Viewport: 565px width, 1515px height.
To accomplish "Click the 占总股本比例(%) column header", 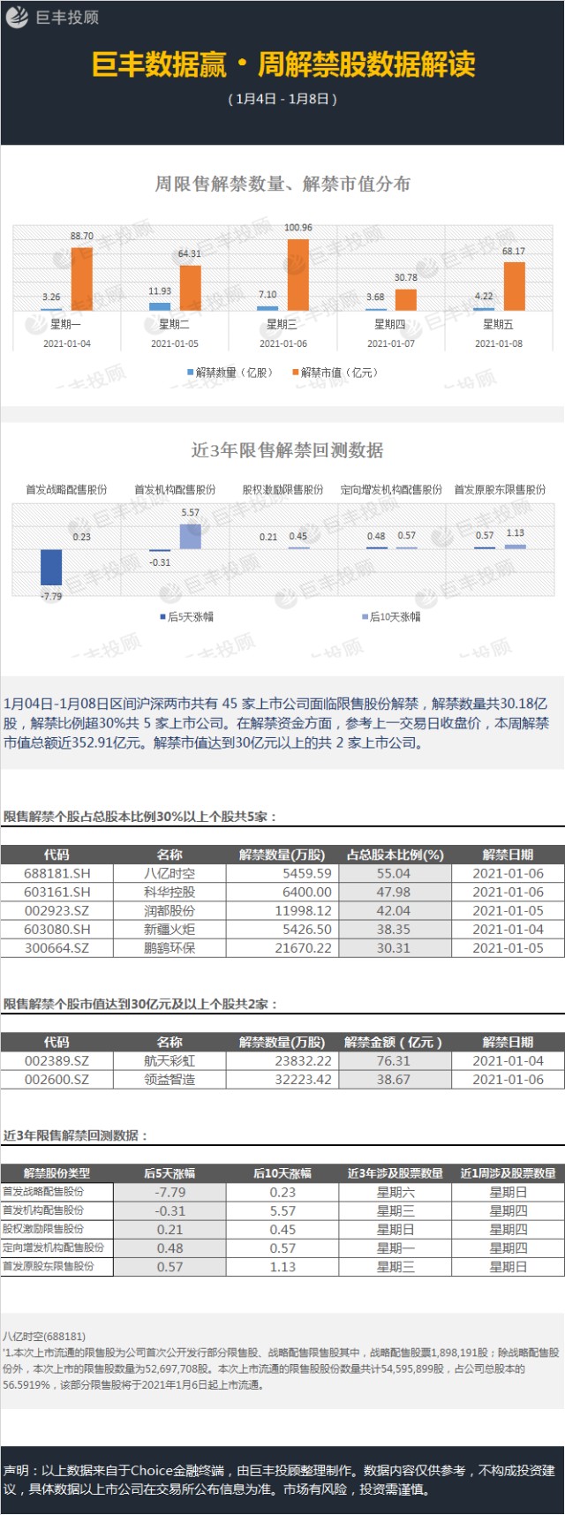I will click(x=395, y=855).
